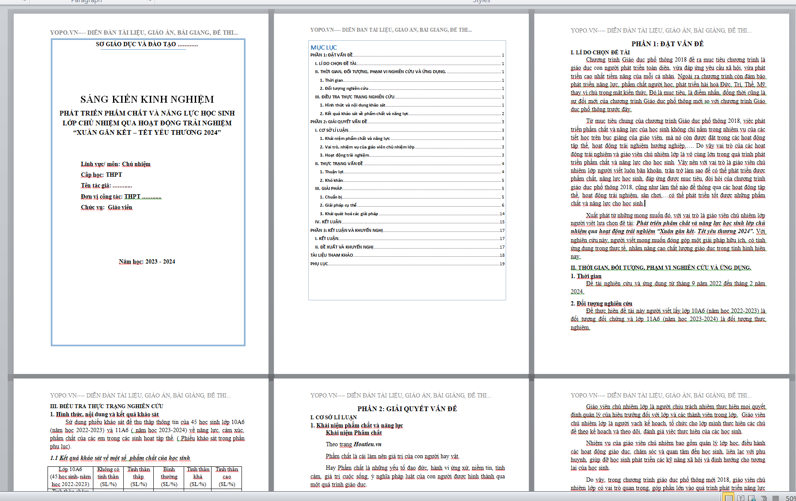Click the 'Chức vụ: Giáo viên' line

pos(107,208)
